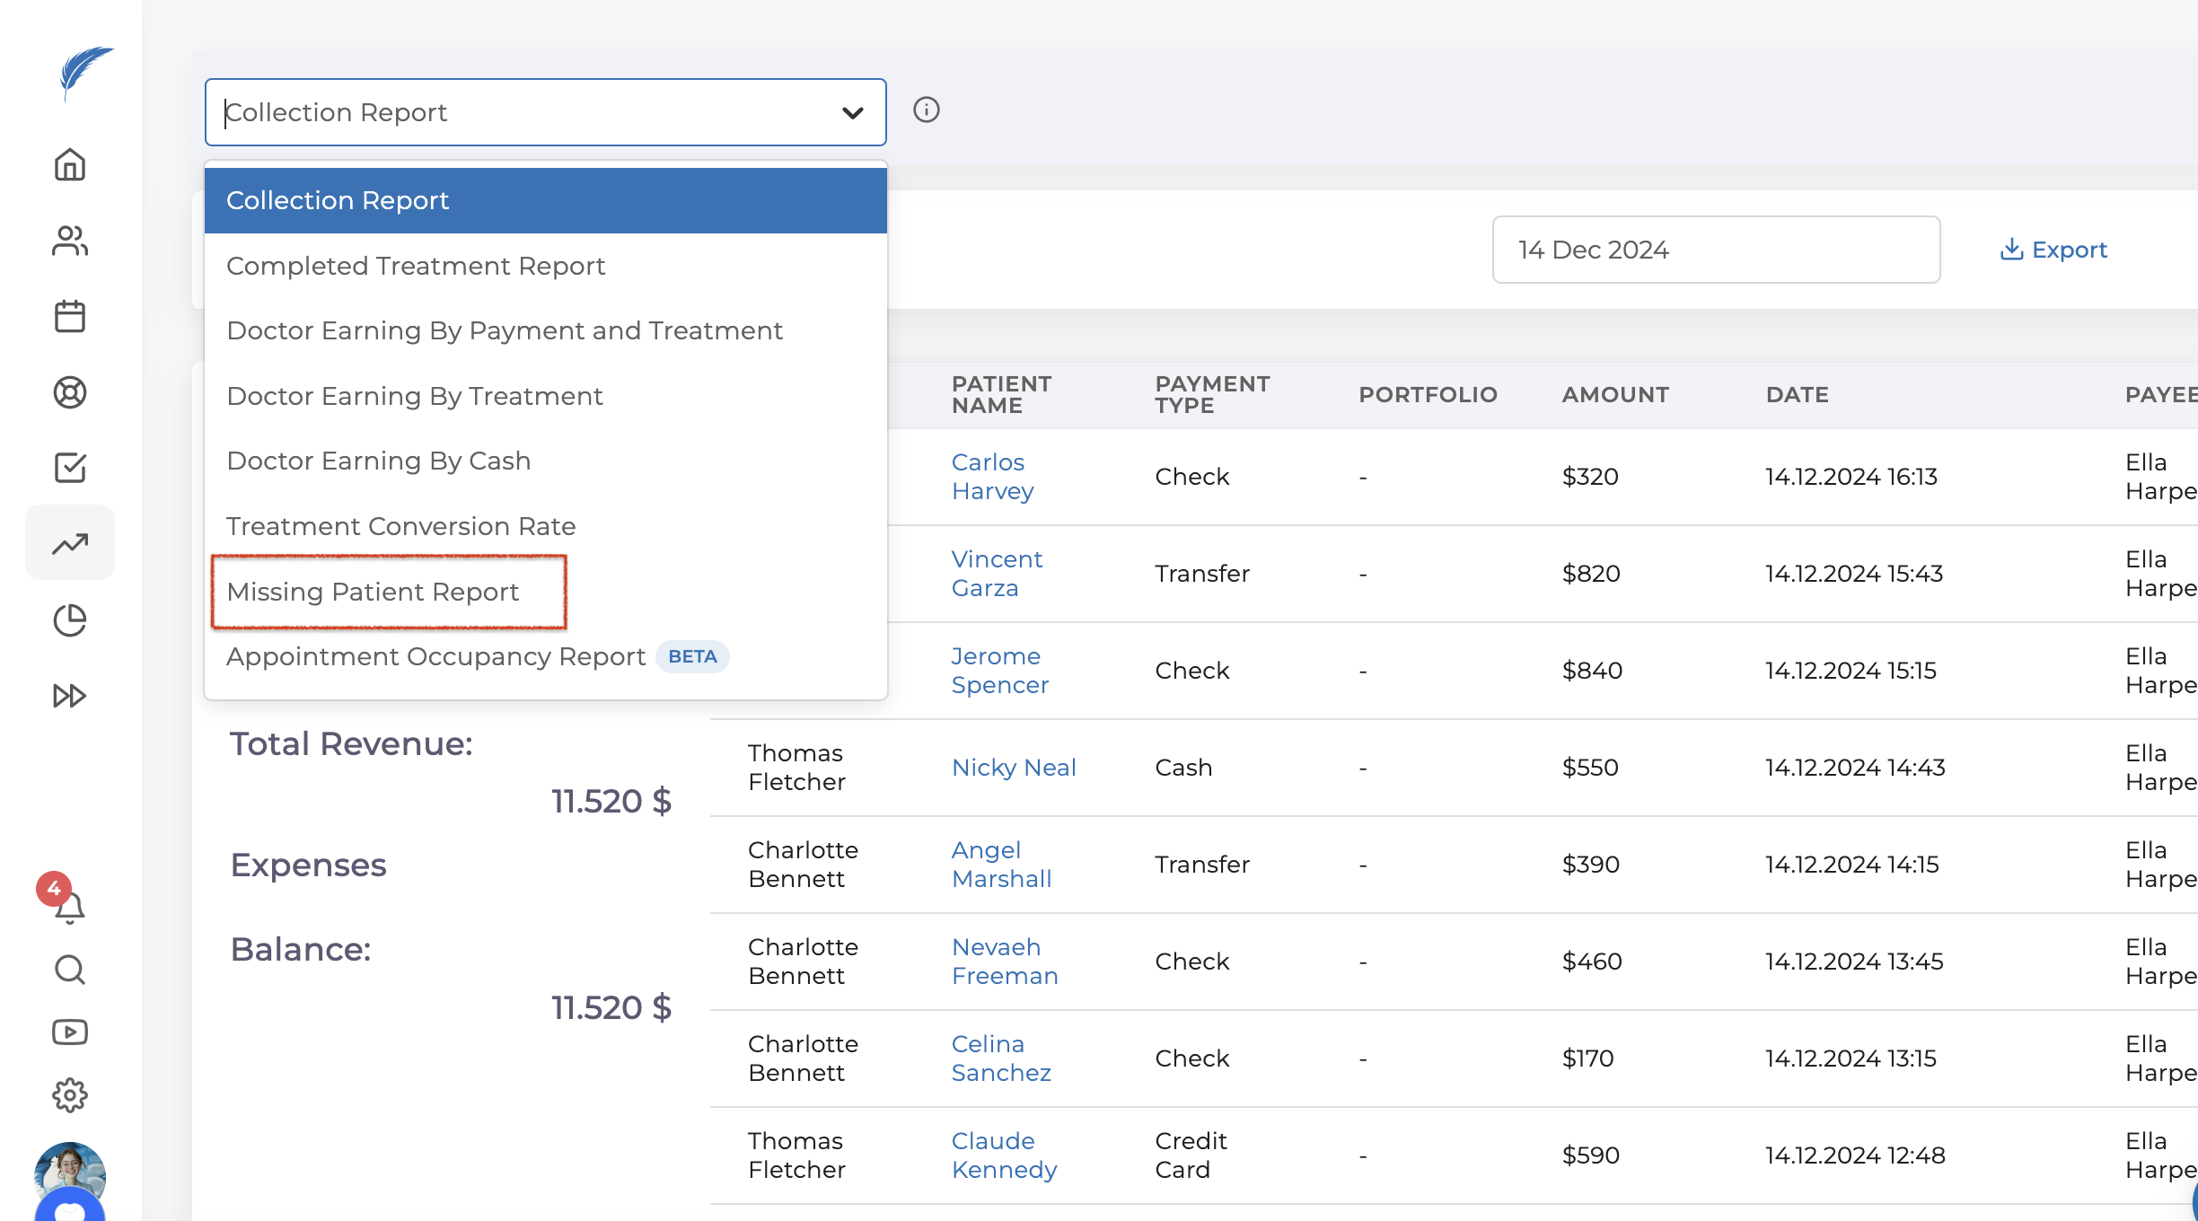2198x1221 pixels.
Task: Open the Home icon in sidebar
Action: (70, 164)
